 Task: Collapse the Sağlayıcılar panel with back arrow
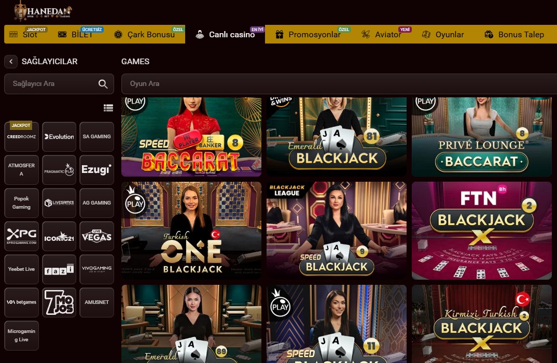tap(11, 62)
